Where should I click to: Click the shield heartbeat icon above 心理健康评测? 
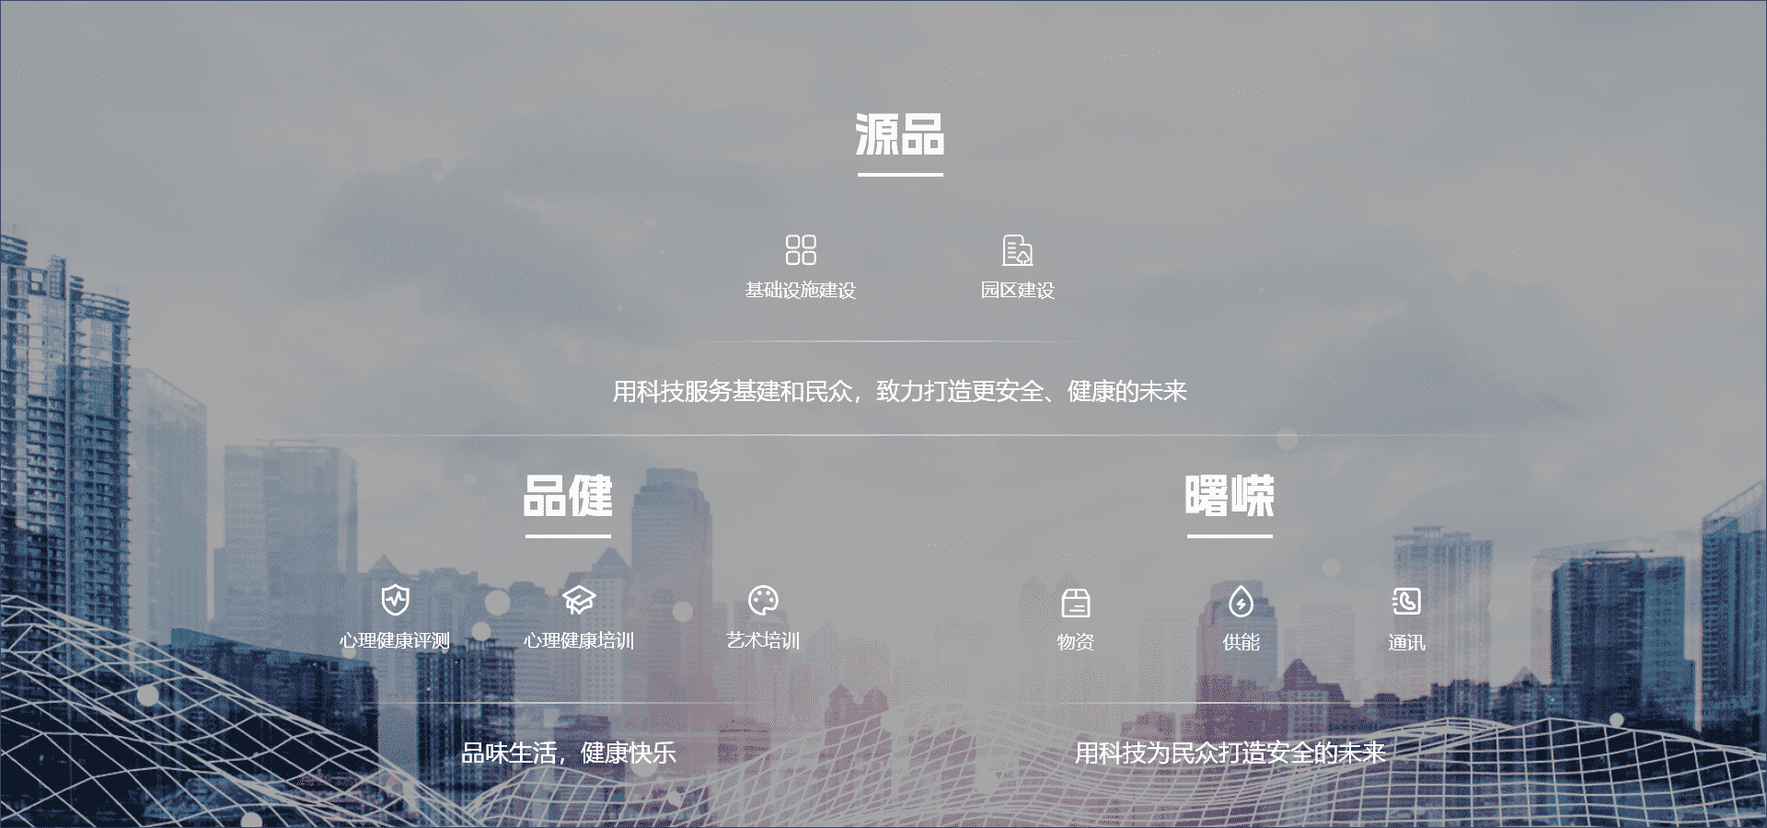pyautogui.click(x=395, y=600)
